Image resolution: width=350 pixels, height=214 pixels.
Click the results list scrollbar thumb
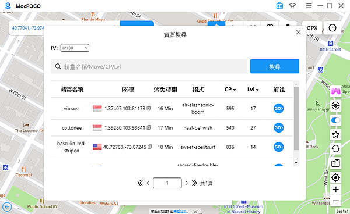click(x=296, y=119)
